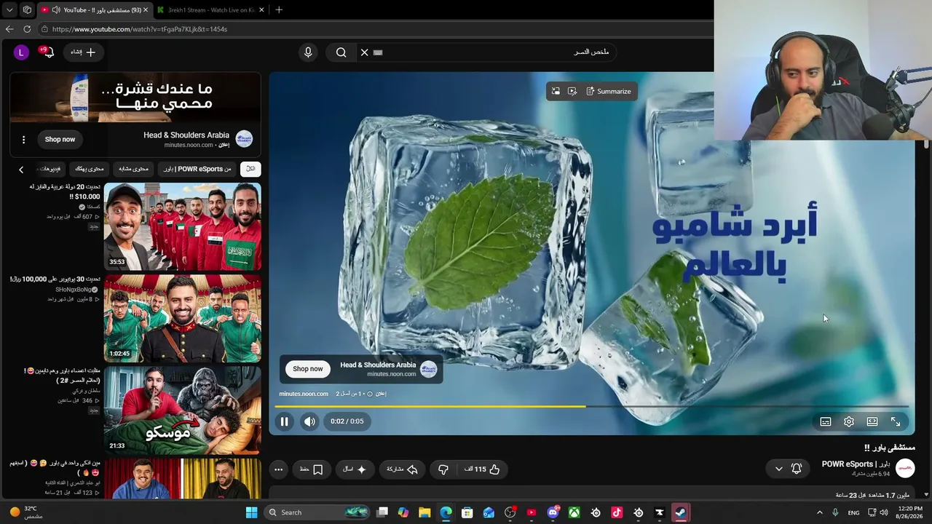The height and width of the screenshot is (524, 932).
Task: Open the taskbar clock showing 12:20 PM
Action: 911,512
